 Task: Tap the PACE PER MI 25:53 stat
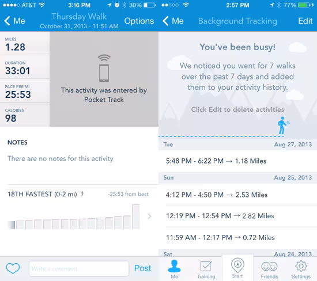click(x=25, y=91)
